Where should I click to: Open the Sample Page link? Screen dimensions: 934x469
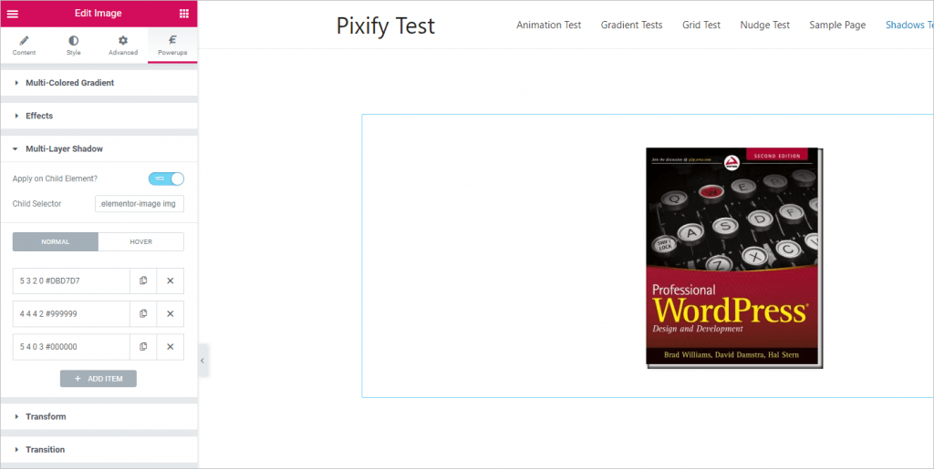point(837,25)
